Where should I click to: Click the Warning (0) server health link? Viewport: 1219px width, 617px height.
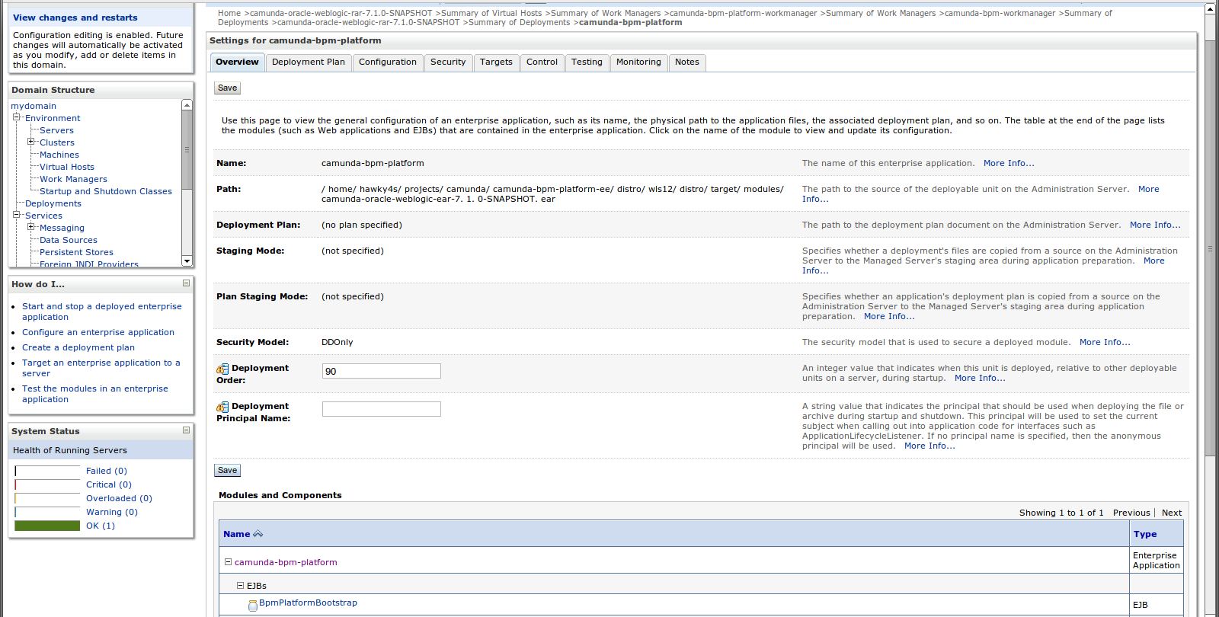112,512
